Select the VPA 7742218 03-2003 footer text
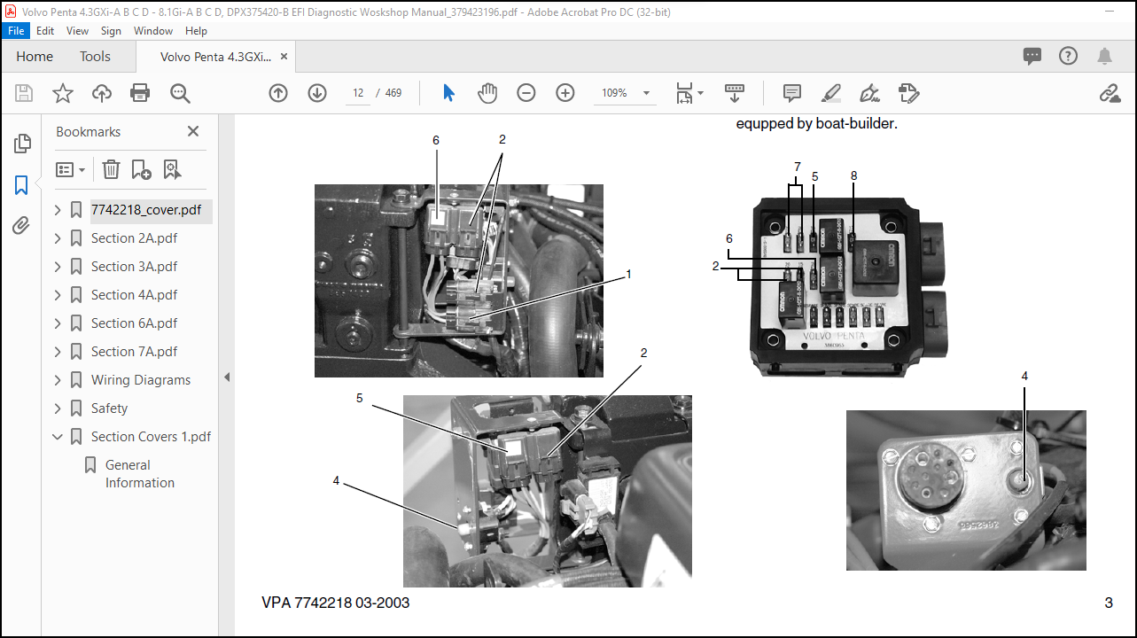1137x638 pixels. (335, 603)
